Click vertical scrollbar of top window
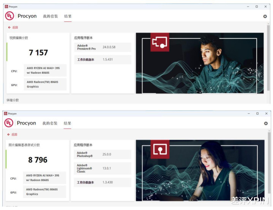This screenshot has height=210, width=273. point(268,58)
